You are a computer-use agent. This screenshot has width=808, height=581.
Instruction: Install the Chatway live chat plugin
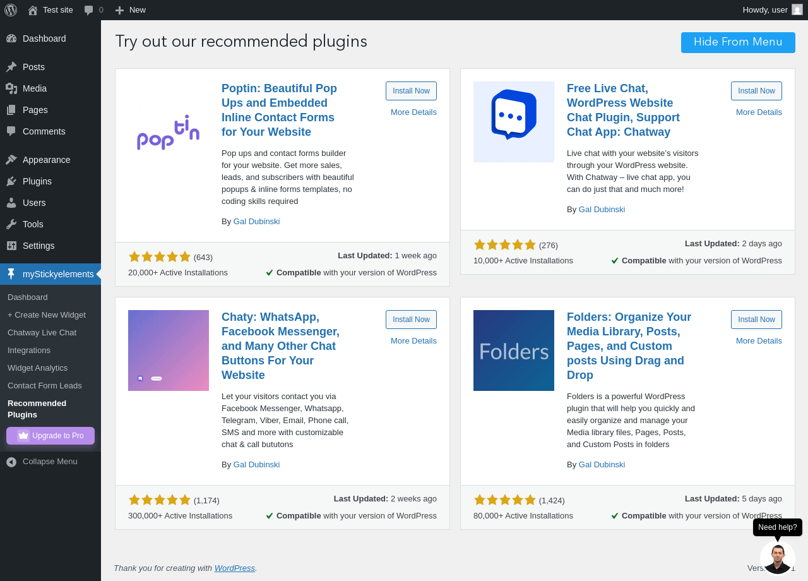point(756,91)
